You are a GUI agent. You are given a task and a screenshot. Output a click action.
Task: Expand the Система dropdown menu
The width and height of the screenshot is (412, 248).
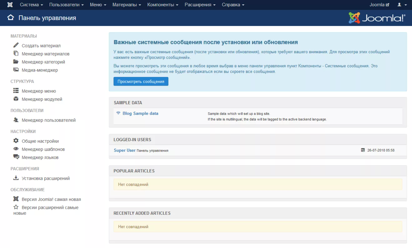(31, 5)
